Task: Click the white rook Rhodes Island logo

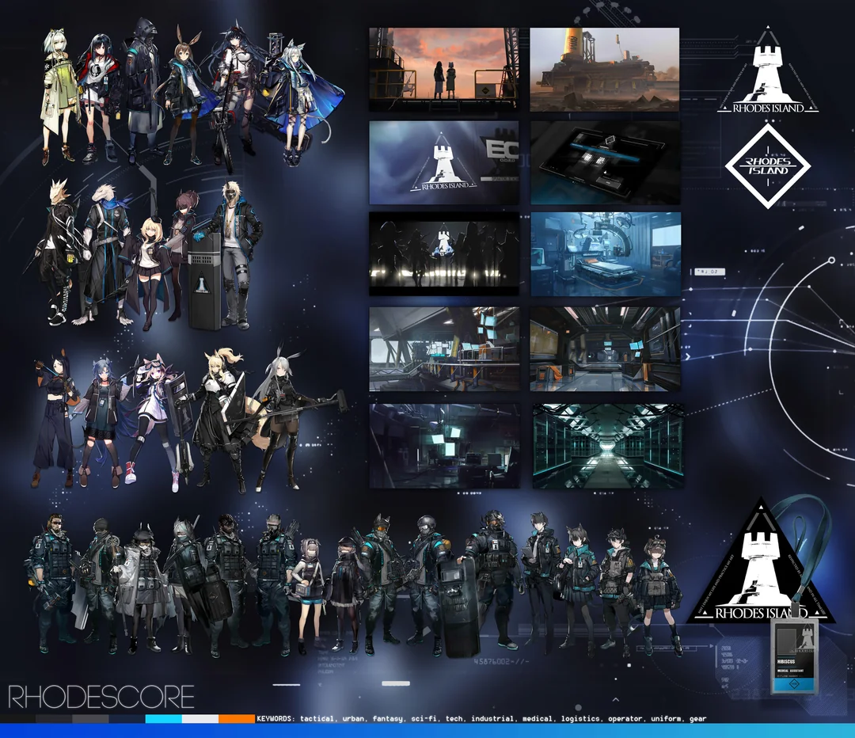Action: tap(768, 70)
